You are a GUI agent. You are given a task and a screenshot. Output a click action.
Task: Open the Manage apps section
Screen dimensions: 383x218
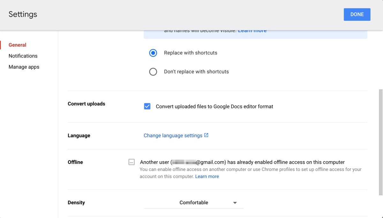(x=24, y=67)
